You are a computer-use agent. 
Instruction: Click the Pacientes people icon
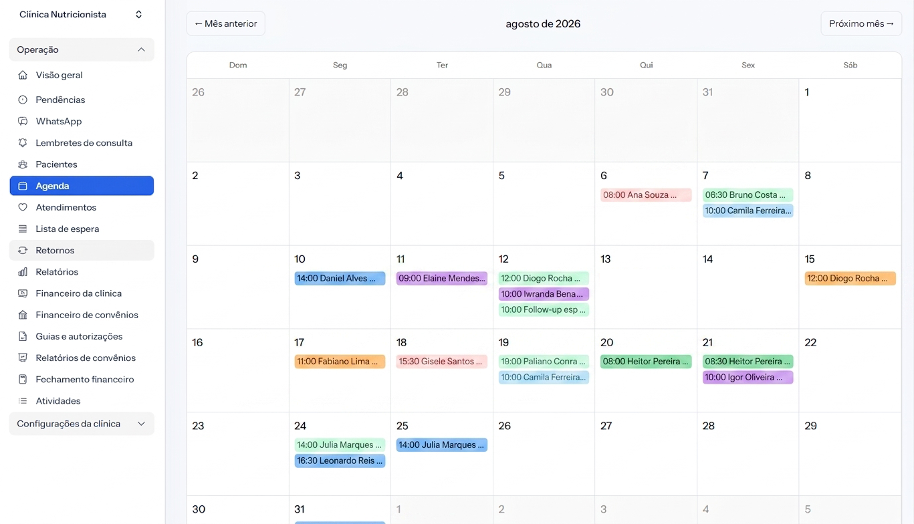tap(23, 164)
